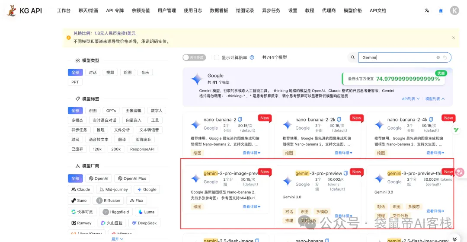View details of gemini-3-pro-preview-thinking
467x242 pixels.
click(x=435, y=211)
